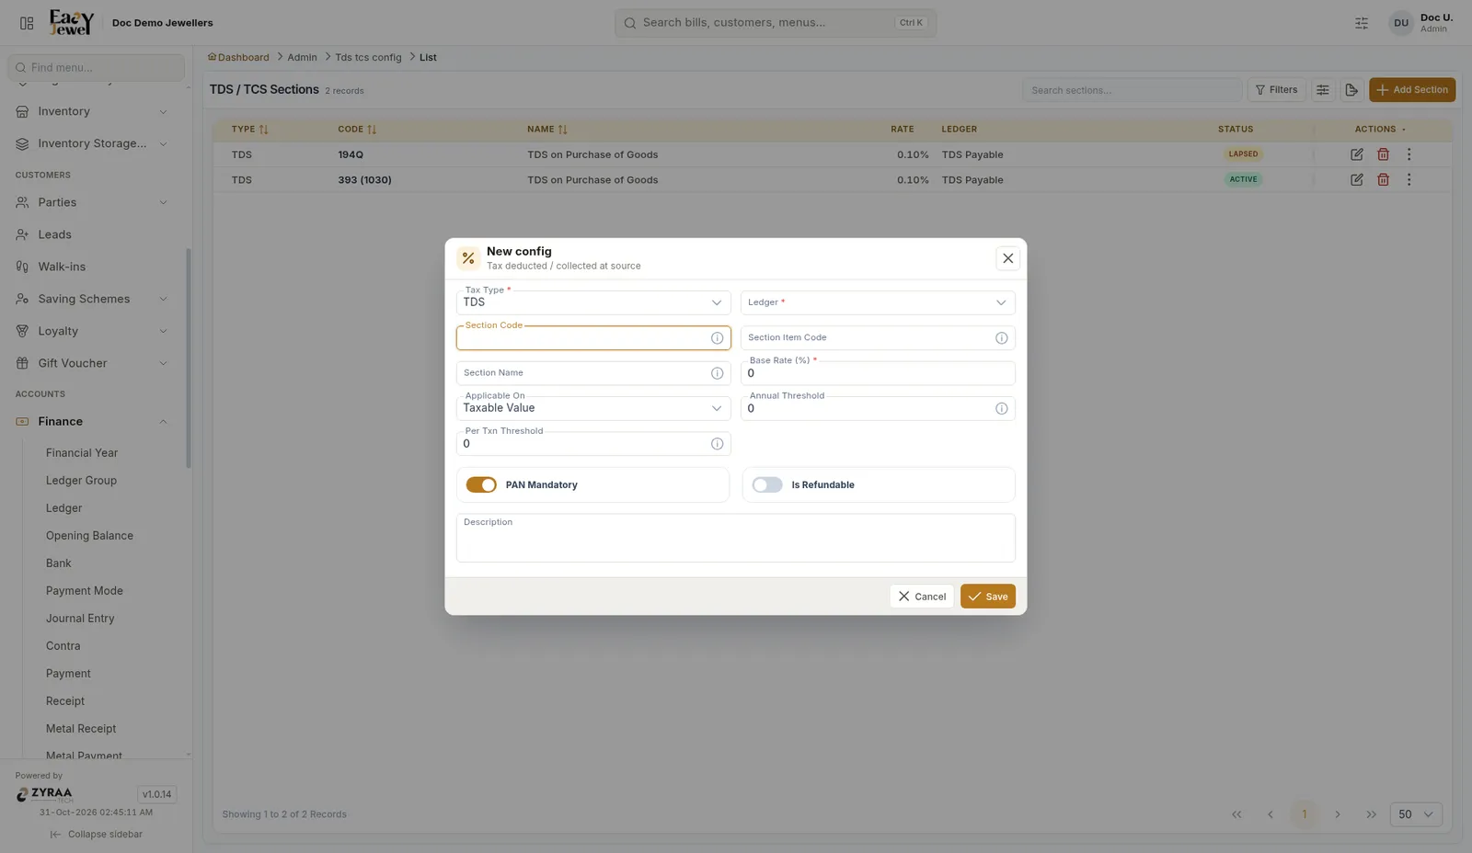Open the Ledger Group menu item
The width and height of the screenshot is (1472, 853).
click(x=81, y=480)
